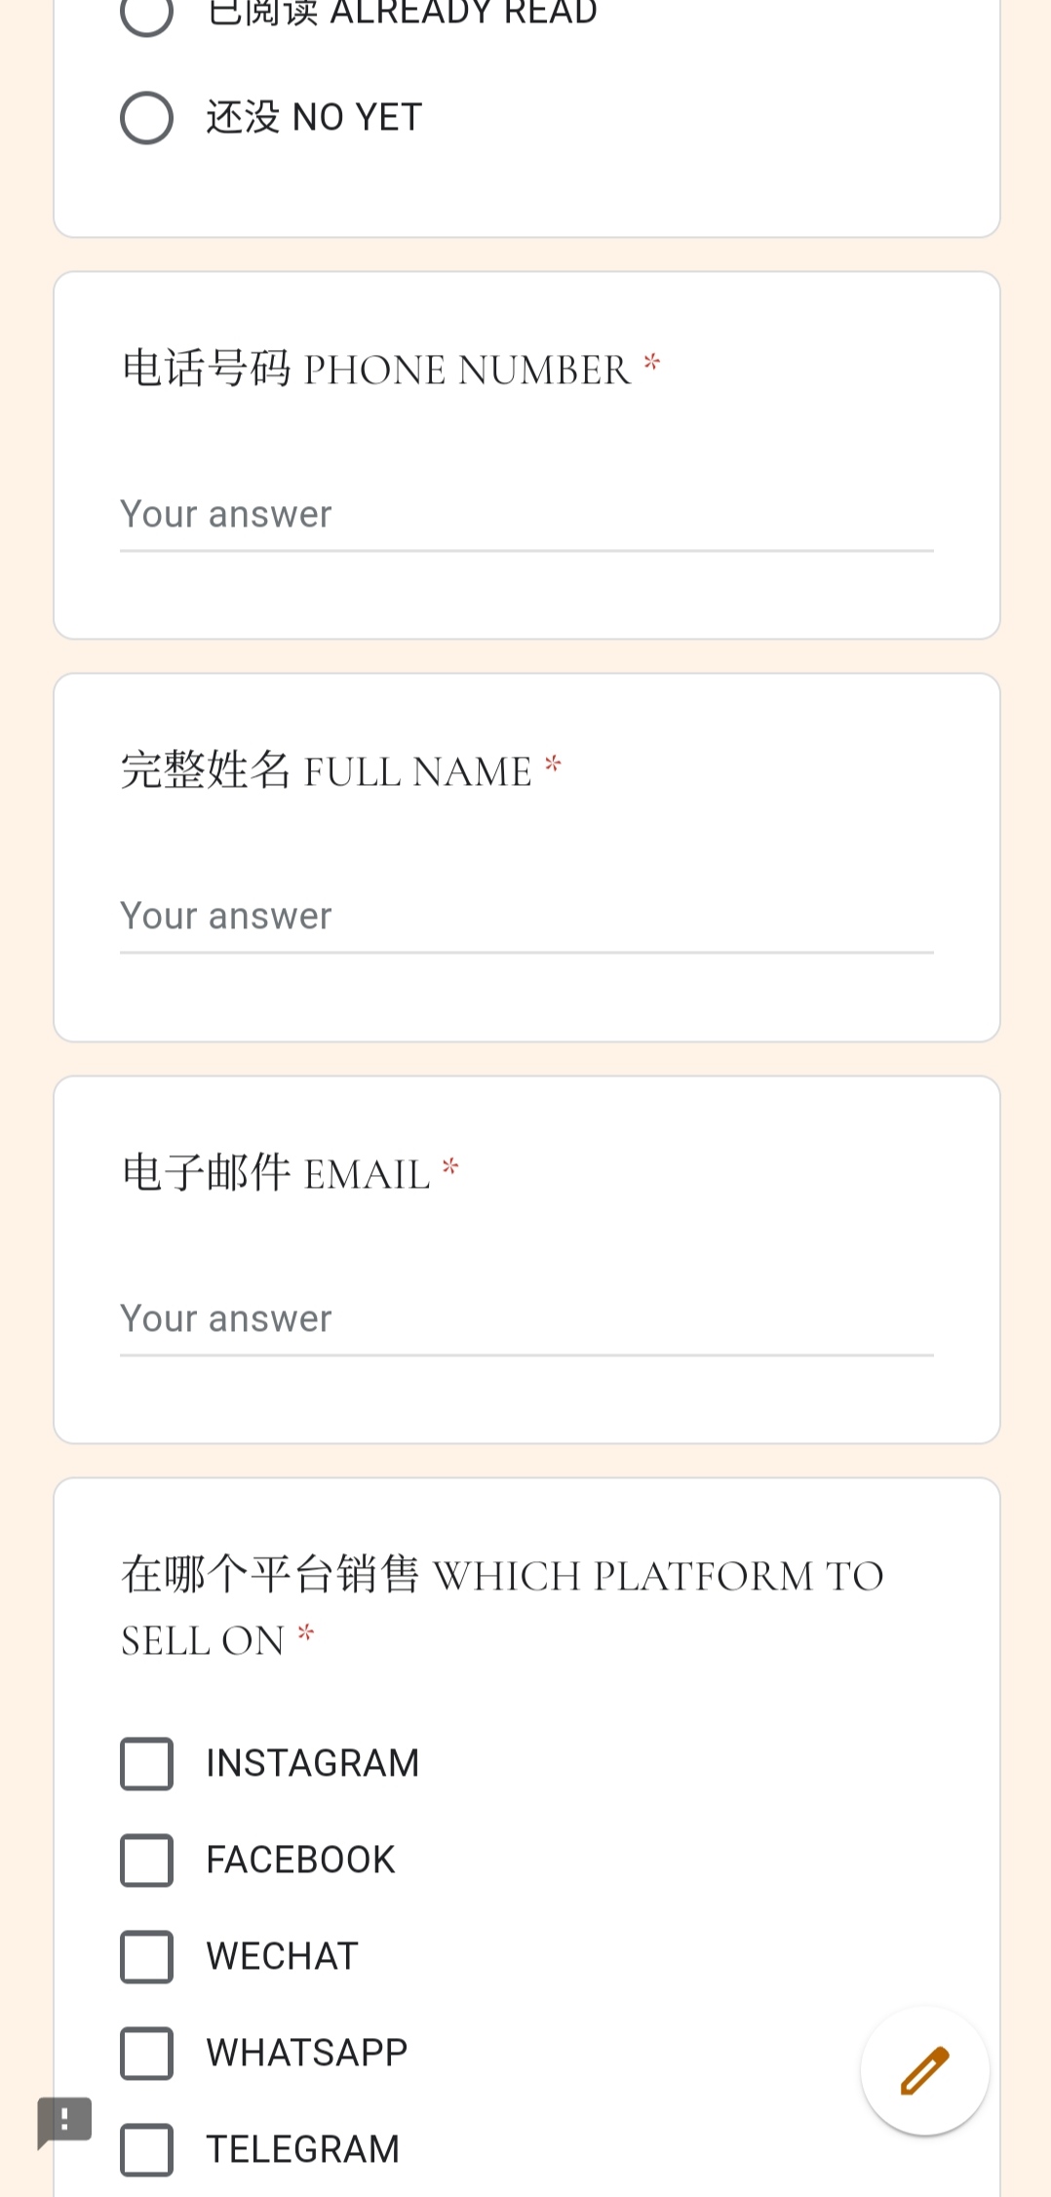
Task: Click the report problem flag icon
Action: coord(64,2121)
